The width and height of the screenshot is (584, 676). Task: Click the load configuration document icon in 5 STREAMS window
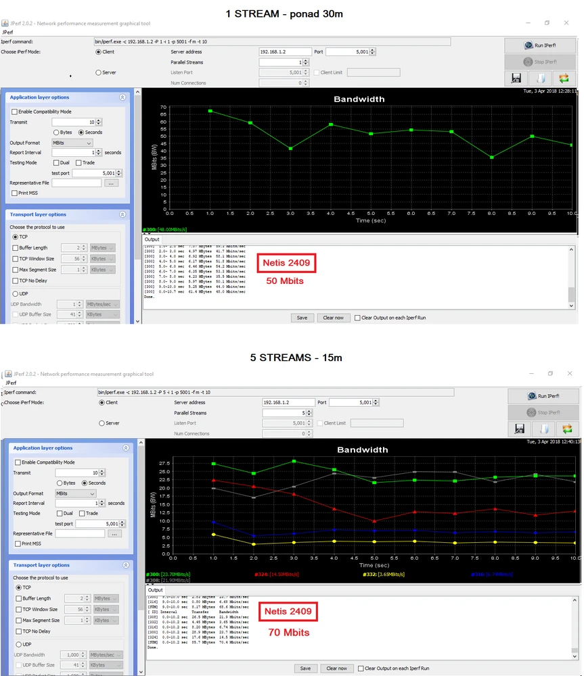pos(543,429)
